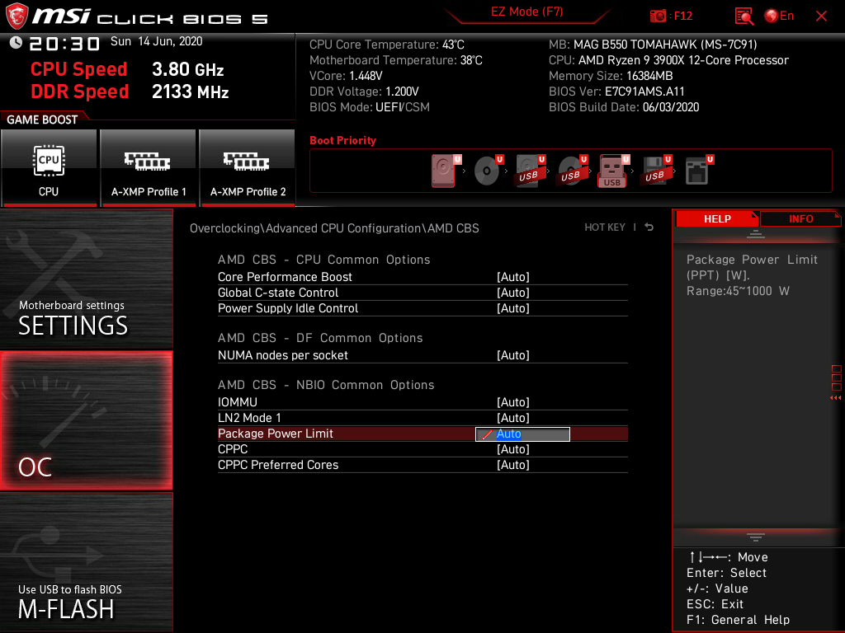Click the AMD CBS - NBIO Common Options header
Screen dimensions: 845x633
[326, 385]
